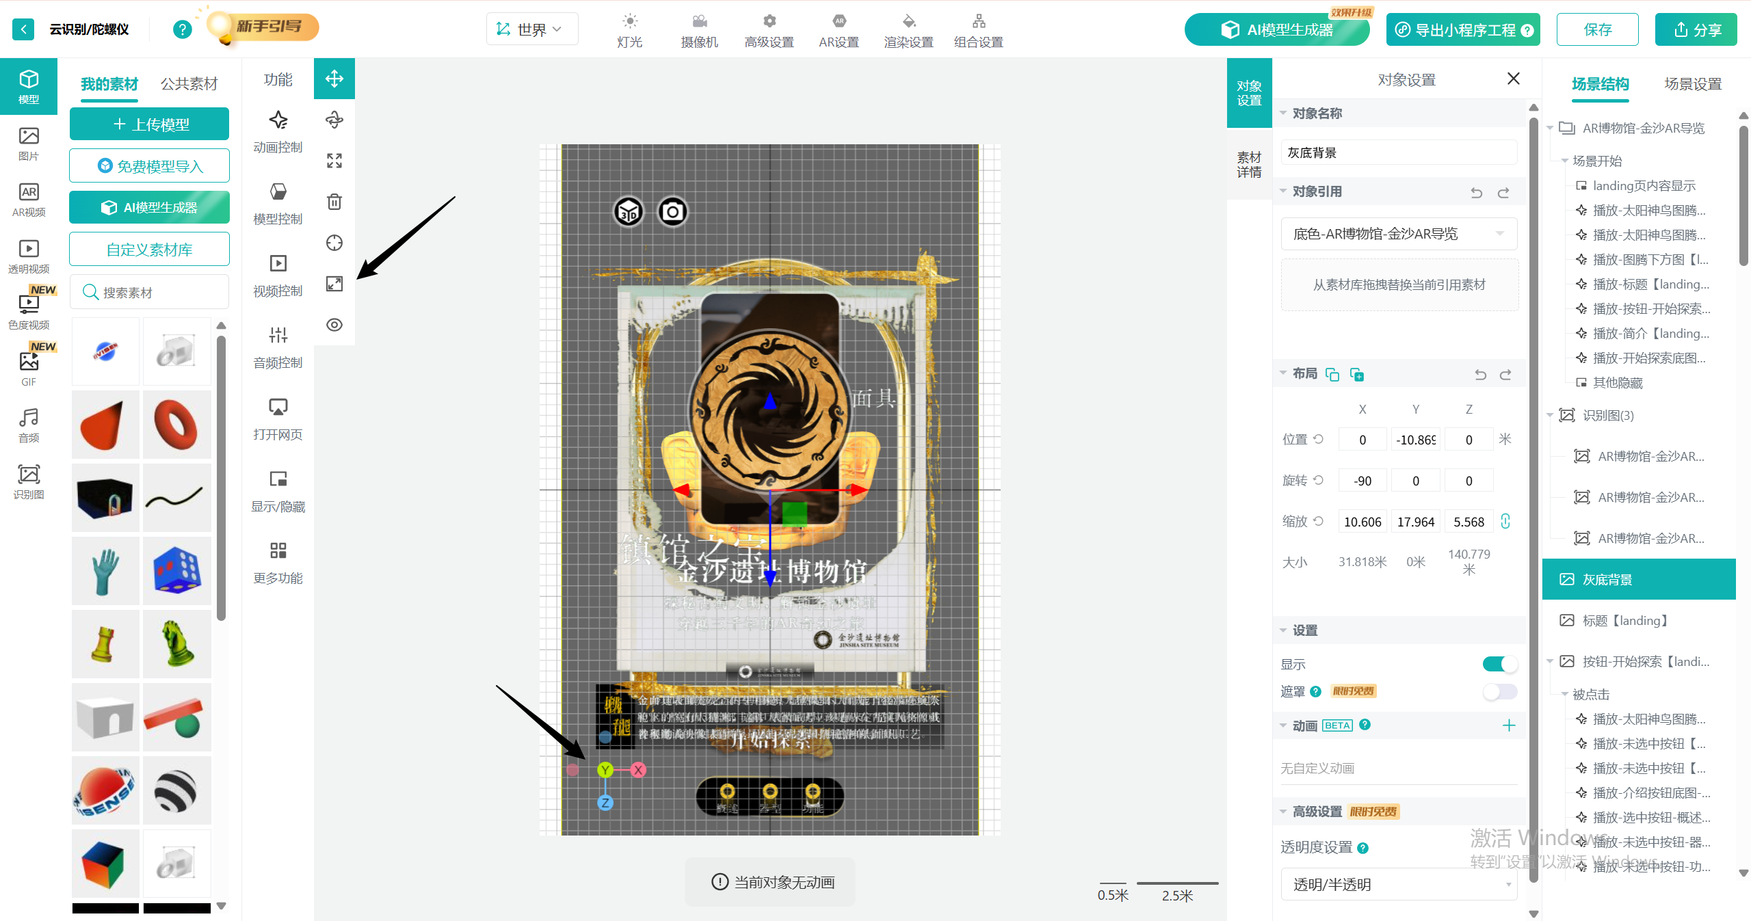Switch to the 场景设置 tab
Image resolution: width=1751 pixels, height=921 pixels.
(1692, 84)
